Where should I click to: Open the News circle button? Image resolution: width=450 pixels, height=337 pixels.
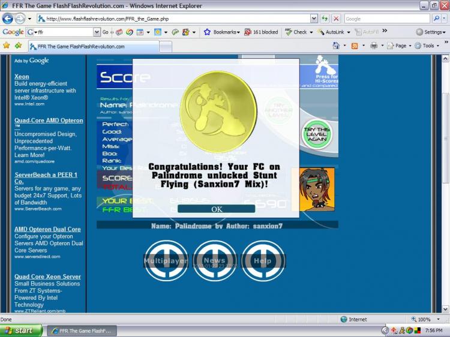pyautogui.click(x=215, y=260)
